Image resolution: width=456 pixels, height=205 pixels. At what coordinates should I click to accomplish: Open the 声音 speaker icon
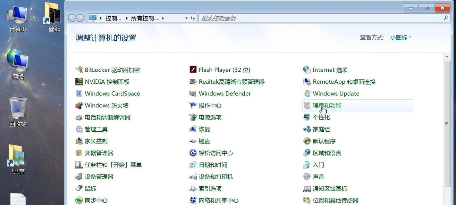[x=307, y=176]
